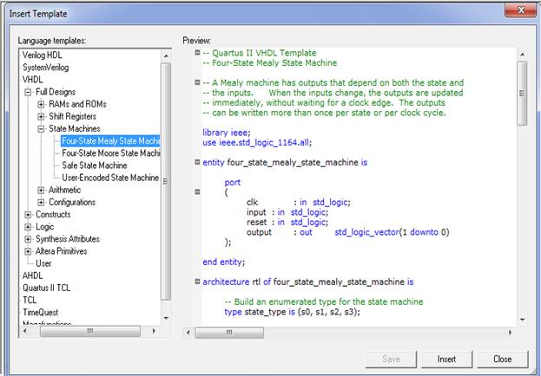Collapse the State Machines node
Image resolution: width=541 pixels, height=376 pixels.
(41, 128)
